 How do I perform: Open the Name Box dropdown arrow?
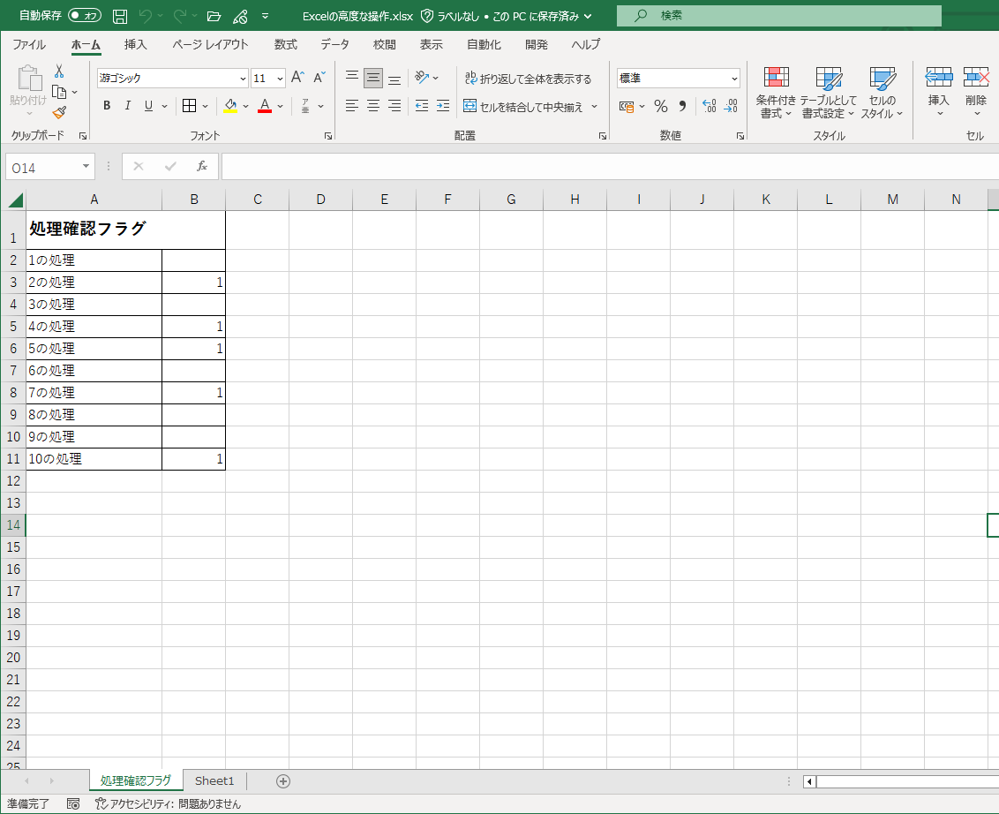(x=86, y=167)
